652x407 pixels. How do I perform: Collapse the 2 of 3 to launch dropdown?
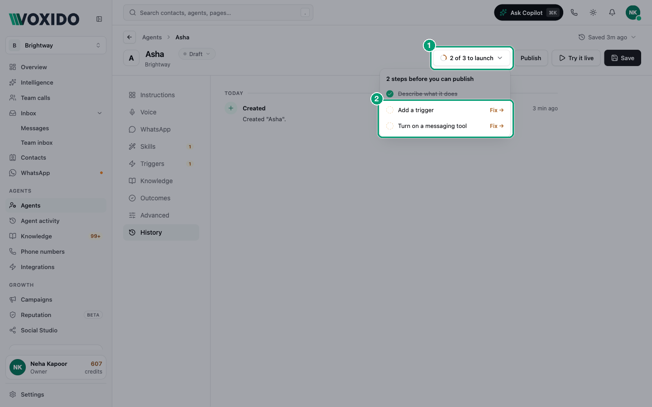472,58
